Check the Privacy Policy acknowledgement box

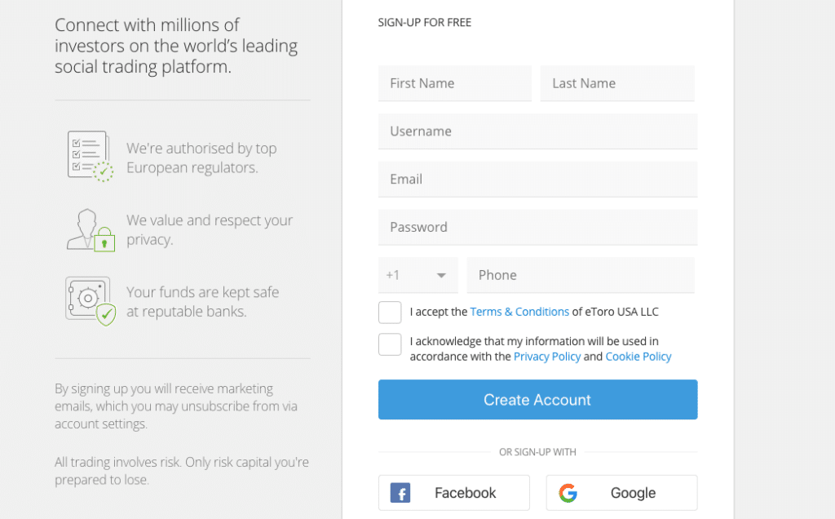[x=390, y=344]
